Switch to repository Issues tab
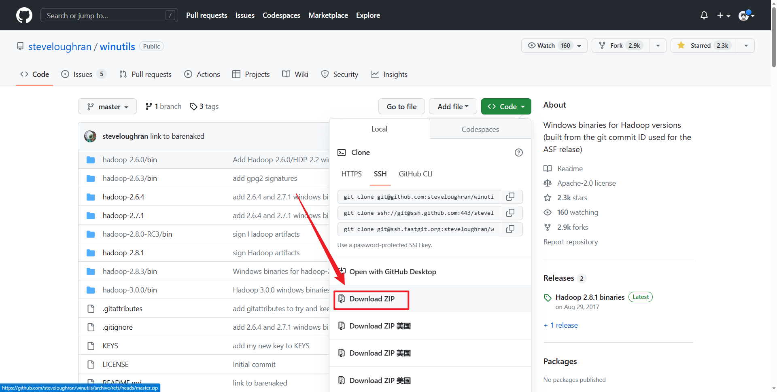The width and height of the screenshot is (777, 392). [83, 74]
